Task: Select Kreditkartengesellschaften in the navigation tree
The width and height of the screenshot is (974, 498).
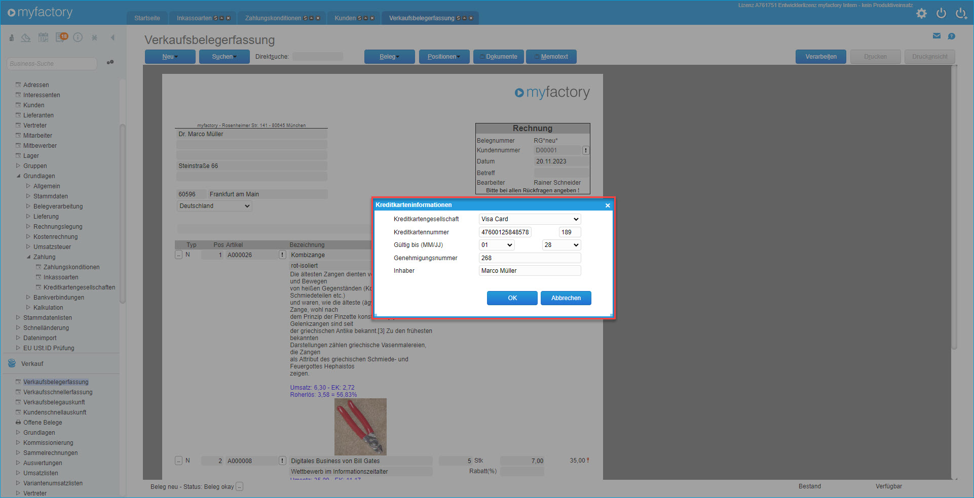Action: 79,287
